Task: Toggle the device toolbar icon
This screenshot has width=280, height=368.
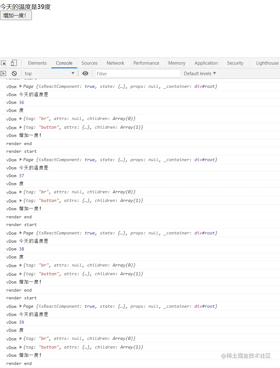Action: click(14, 63)
